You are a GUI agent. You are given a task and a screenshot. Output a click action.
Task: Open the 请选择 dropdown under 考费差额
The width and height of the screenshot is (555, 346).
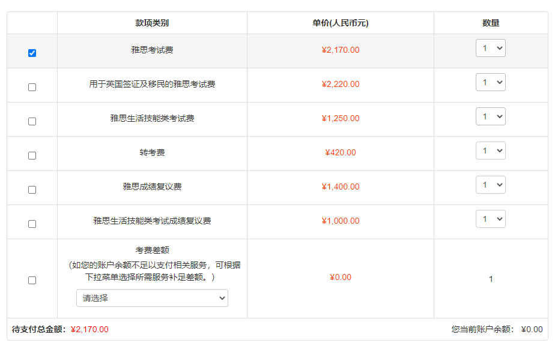[x=152, y=298]
